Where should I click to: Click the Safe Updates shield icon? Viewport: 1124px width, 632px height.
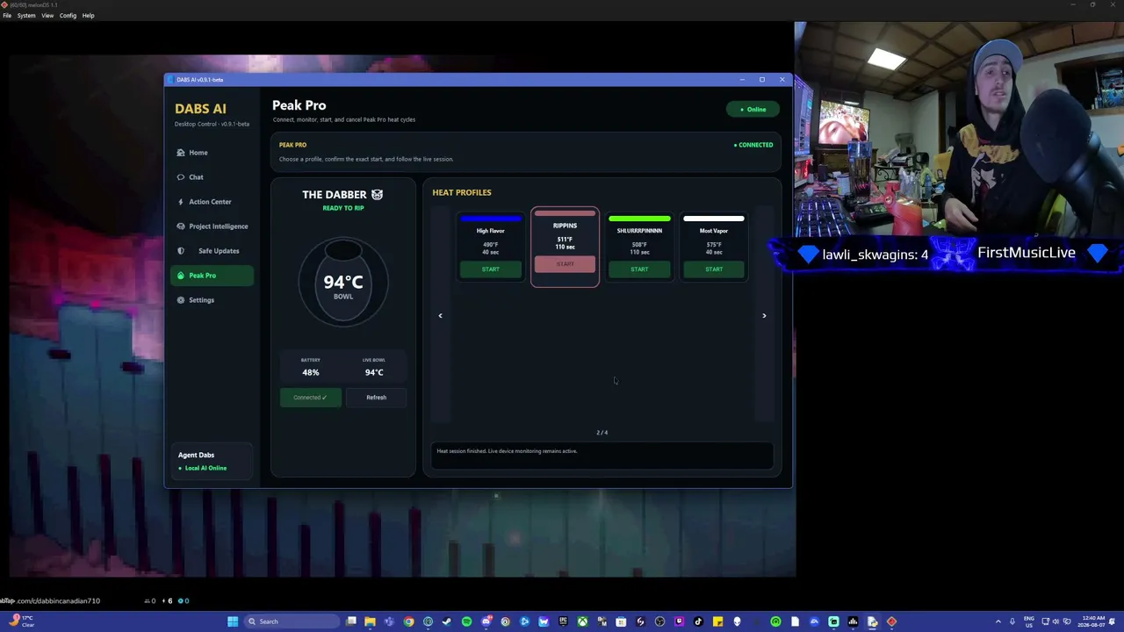click(x=181, y=251)
